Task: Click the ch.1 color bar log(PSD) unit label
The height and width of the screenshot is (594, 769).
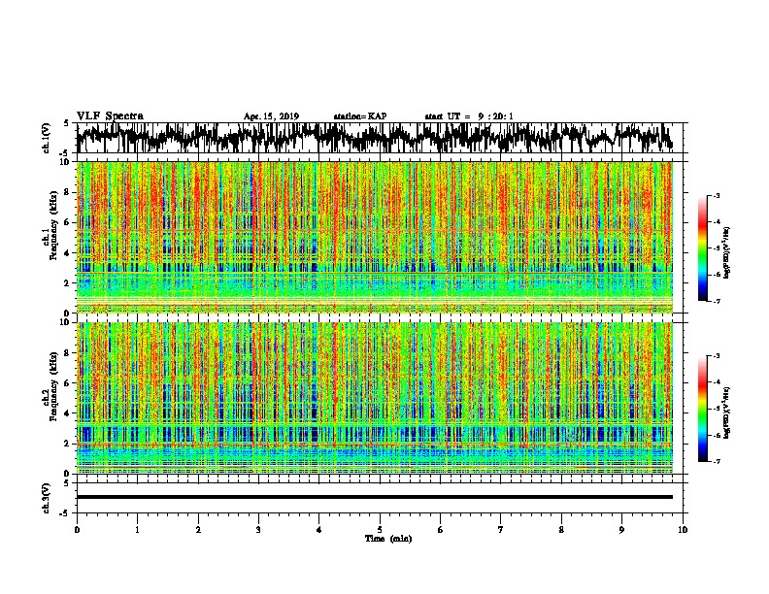Action: [727, 252]
